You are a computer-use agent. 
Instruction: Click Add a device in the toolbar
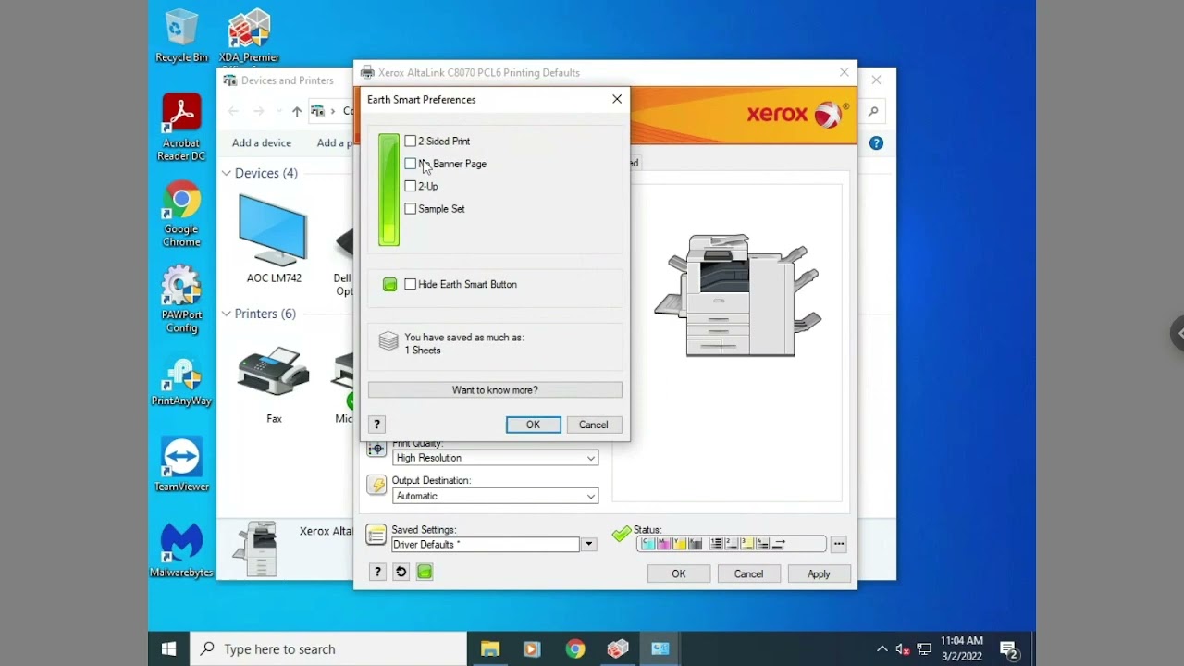(262, 143)
